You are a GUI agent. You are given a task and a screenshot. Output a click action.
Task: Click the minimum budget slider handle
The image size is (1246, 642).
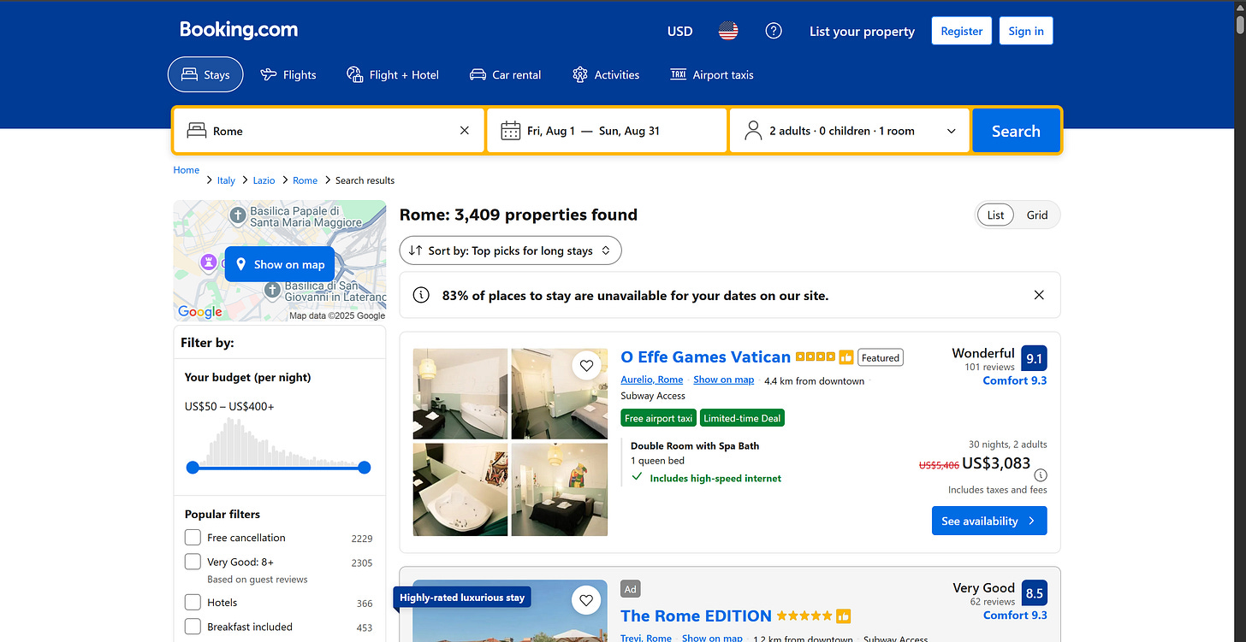click(x=193, y=468)
